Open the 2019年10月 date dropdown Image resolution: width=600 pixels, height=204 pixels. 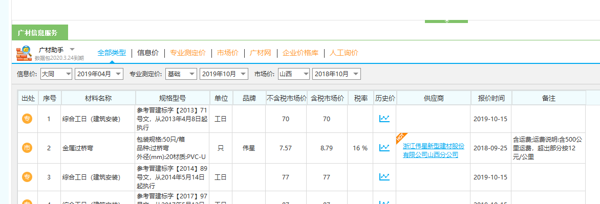click(224, 74)
